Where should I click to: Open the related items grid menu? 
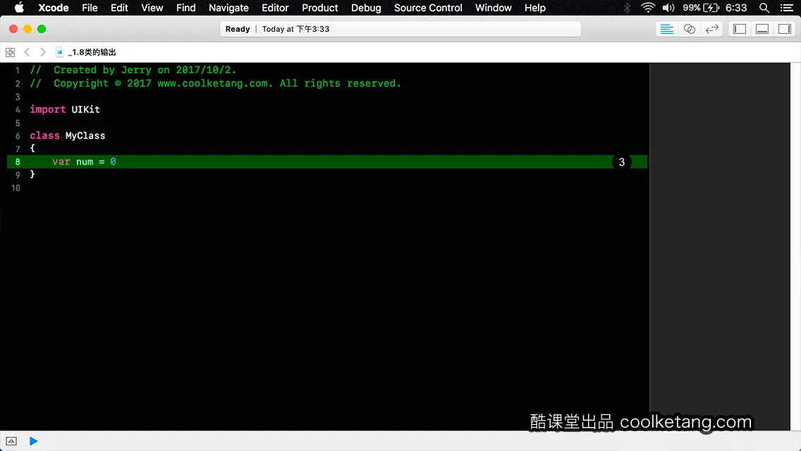10,52
